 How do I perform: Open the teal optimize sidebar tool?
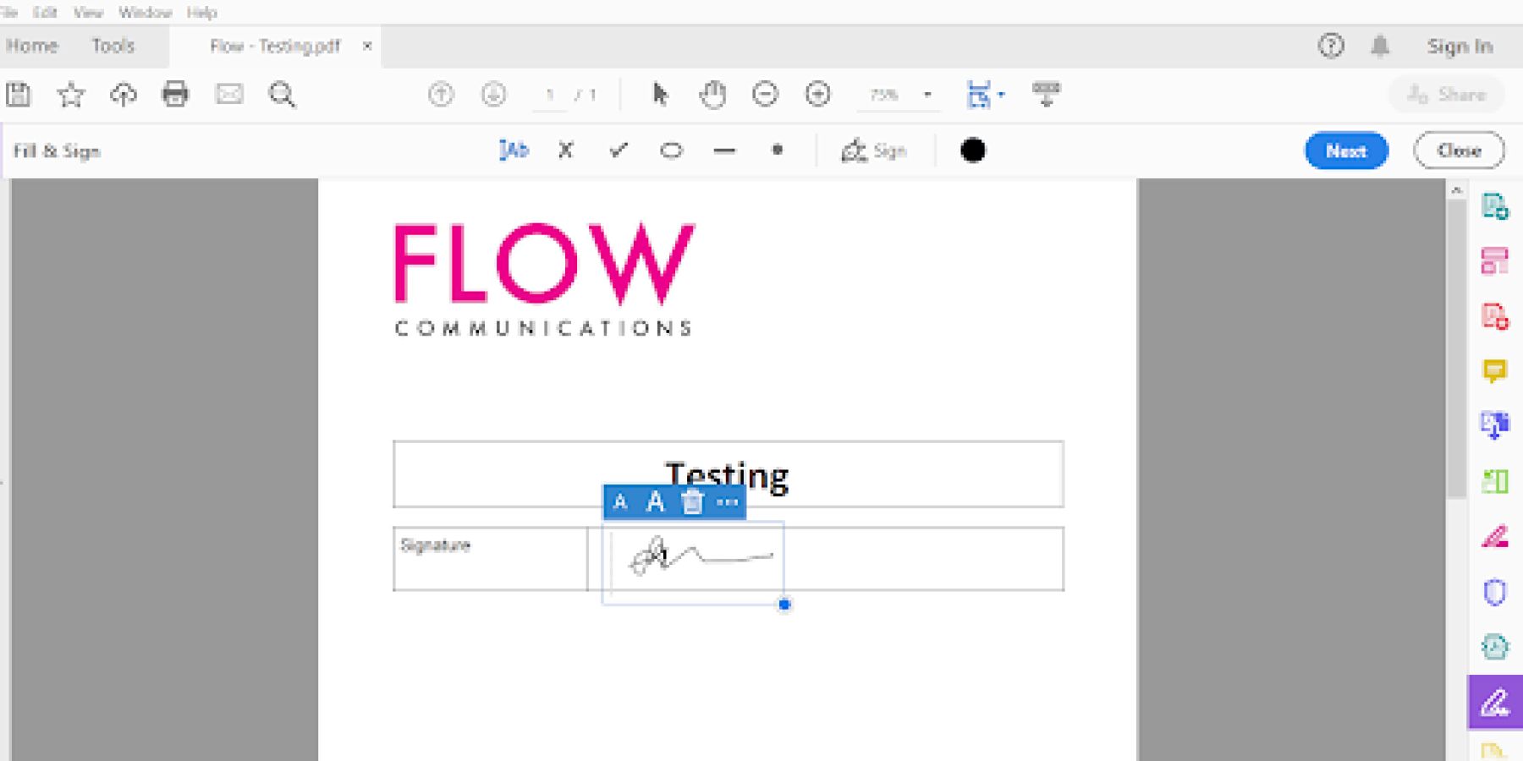(x=1495, y=646)
